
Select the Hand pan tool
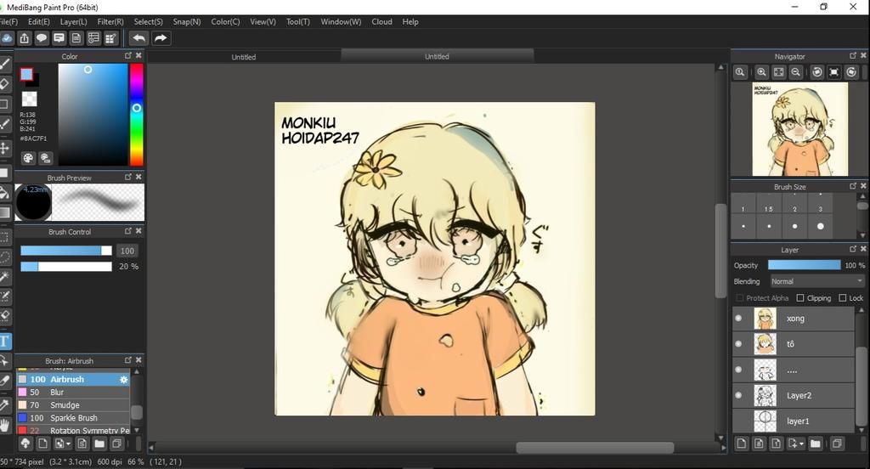tap(5, 423)
